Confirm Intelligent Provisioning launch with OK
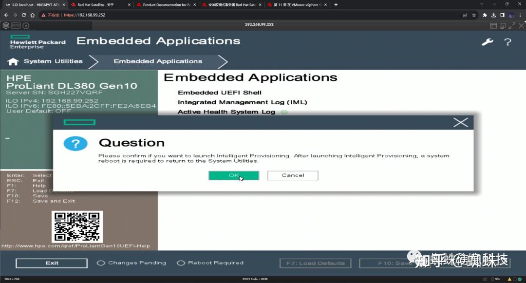 coord(233,175)
